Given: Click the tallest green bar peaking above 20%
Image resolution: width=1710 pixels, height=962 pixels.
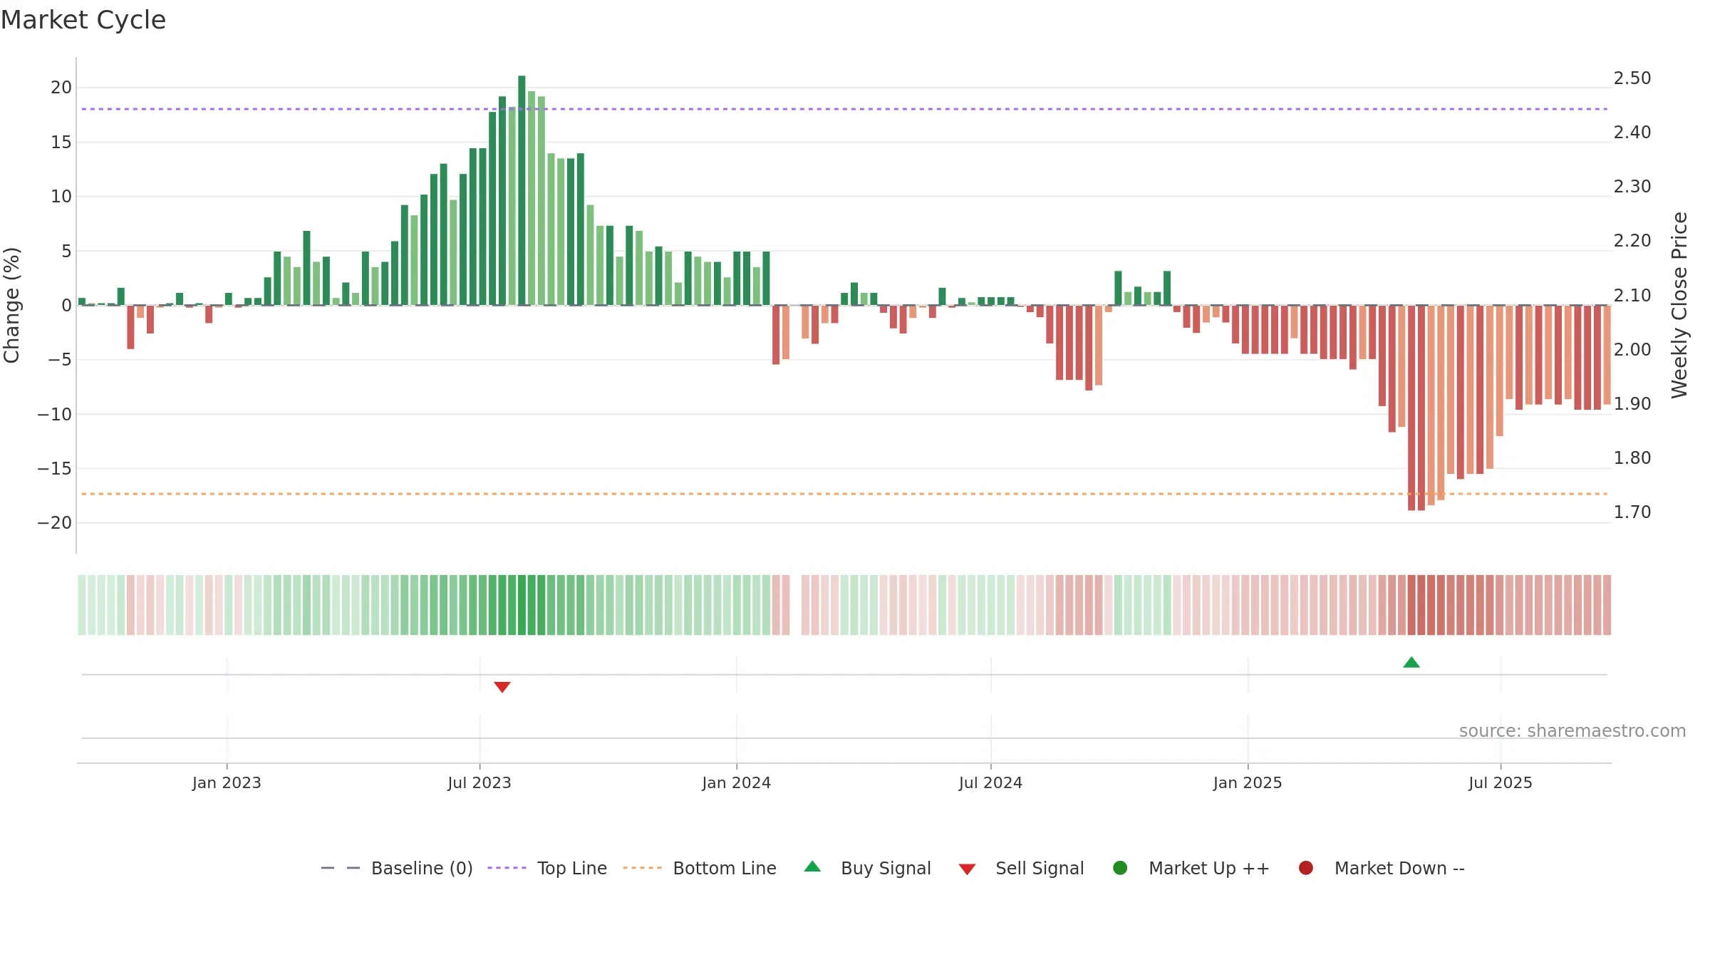Looking at the screenshot, I should pyautogui.click(x=522, y=190).
